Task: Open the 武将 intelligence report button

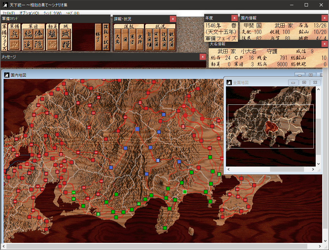Action: (x=140, y=39)
